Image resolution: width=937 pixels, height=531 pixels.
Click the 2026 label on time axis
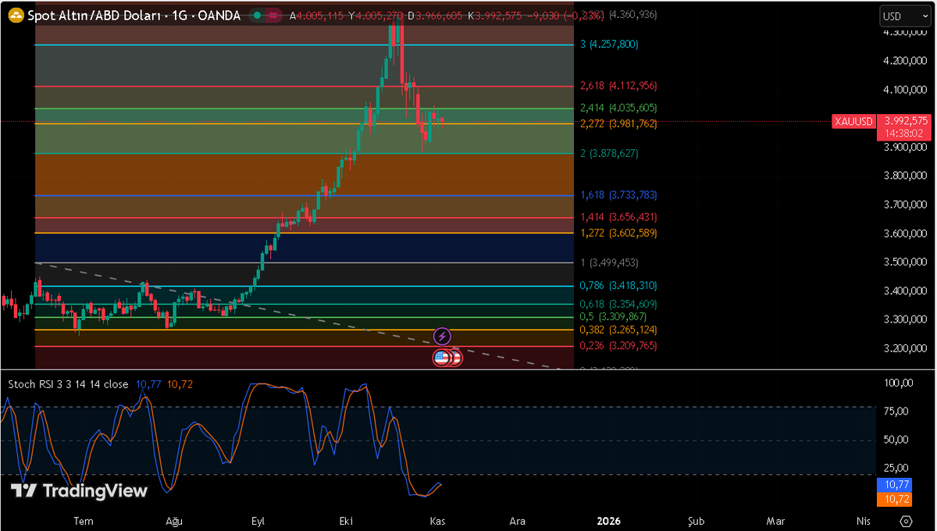[x=608, y=520]
